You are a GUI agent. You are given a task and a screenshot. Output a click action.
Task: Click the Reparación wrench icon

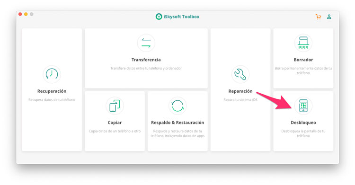[240, 74]
